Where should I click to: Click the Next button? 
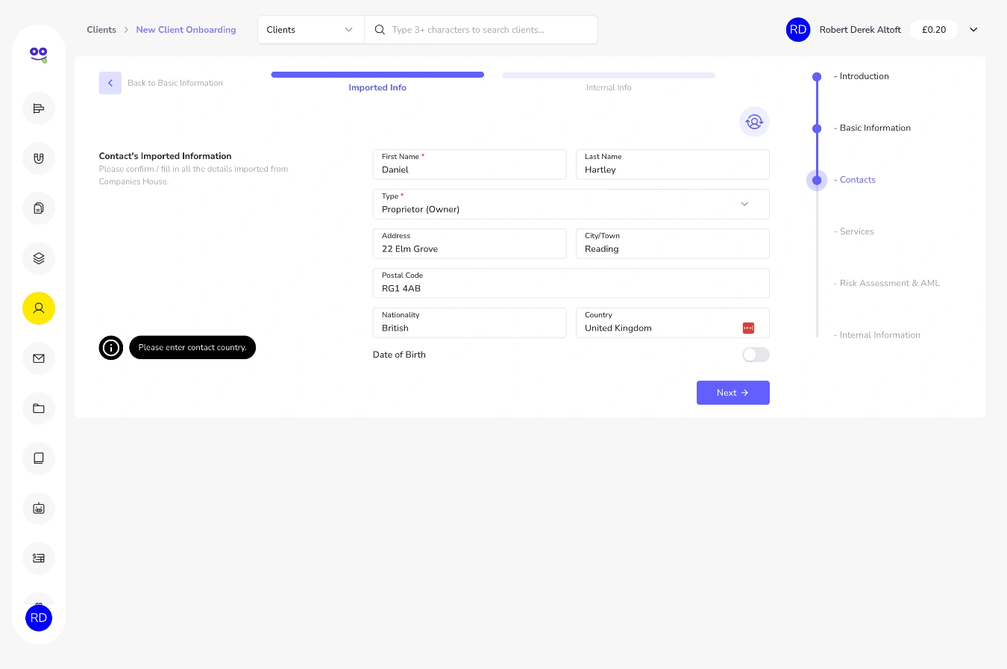point(732,393)
